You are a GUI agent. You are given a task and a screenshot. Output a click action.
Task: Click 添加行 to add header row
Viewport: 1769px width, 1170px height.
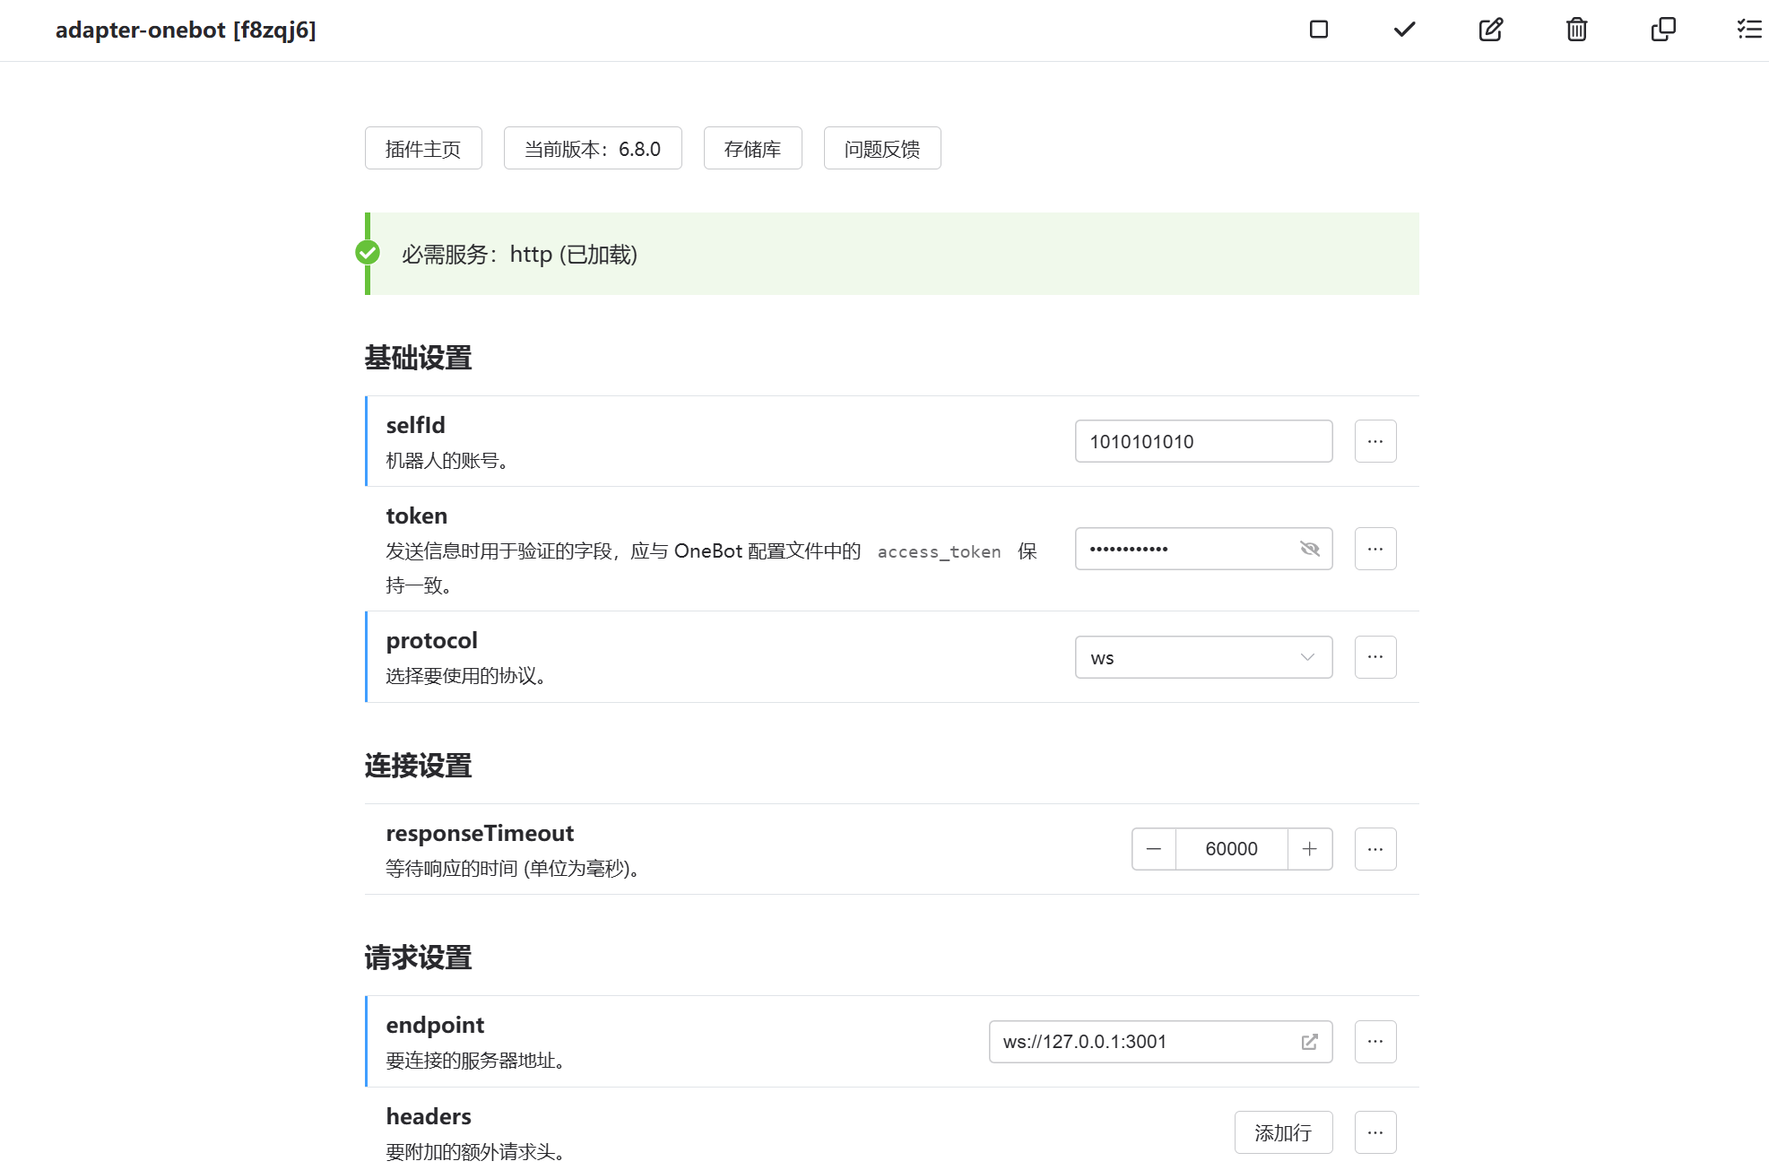click(1282, 1132)
